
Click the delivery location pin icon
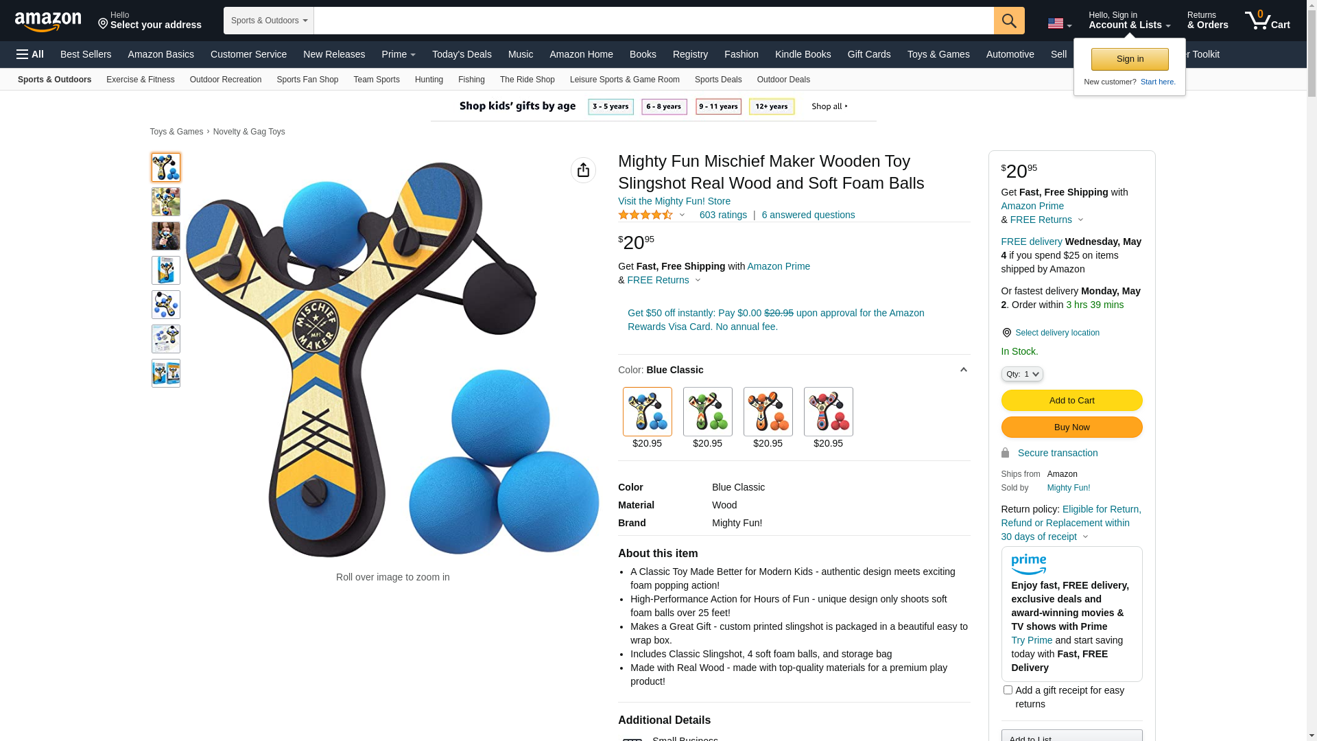[1006, 333]
